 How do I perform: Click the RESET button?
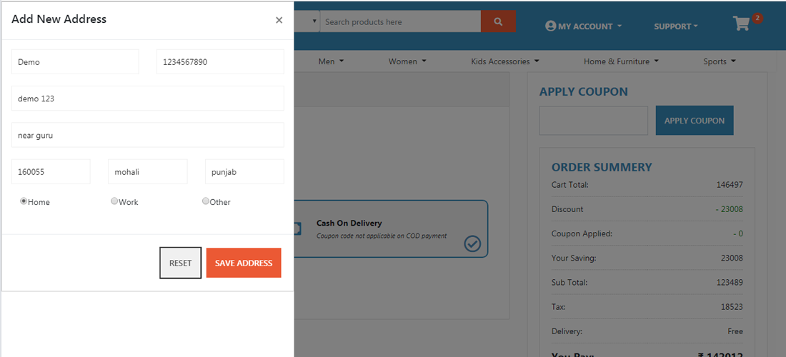pos(181,263)
